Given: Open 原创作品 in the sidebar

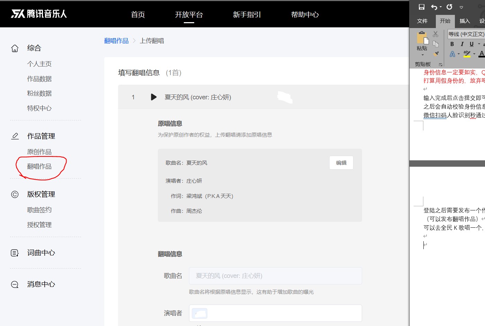Looking at the screenshot, I should click(39, 152).
